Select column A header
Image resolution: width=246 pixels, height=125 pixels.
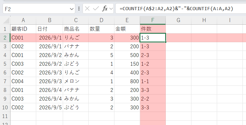pyautogui.click(x=23, y=20)
